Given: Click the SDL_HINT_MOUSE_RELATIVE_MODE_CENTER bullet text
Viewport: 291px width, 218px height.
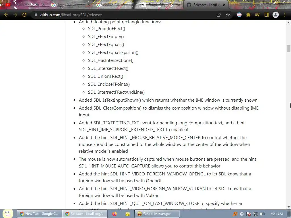Looking at the screenshot, I should coord(165,144).
